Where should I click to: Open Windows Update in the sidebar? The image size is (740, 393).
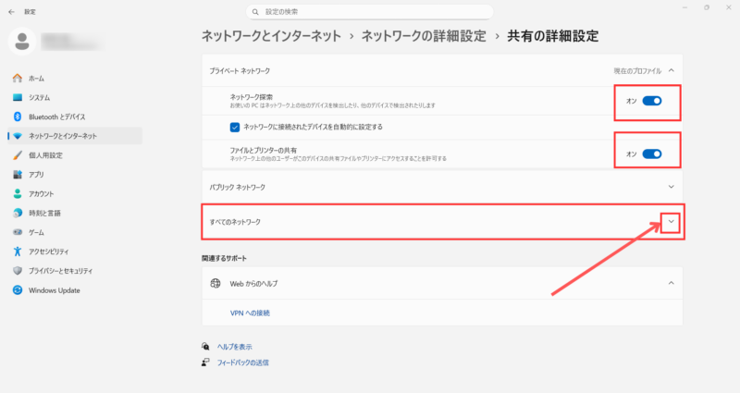pos(55,289)
